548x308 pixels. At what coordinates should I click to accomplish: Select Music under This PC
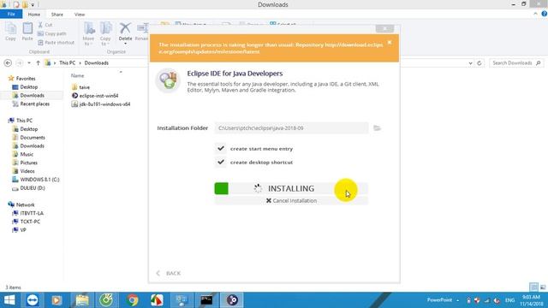pos(27,154)
